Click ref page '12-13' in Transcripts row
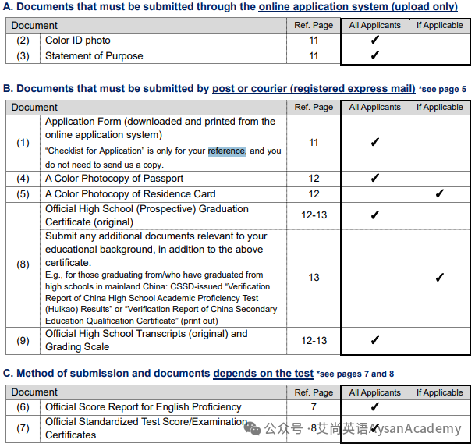 tap(314, 341)
